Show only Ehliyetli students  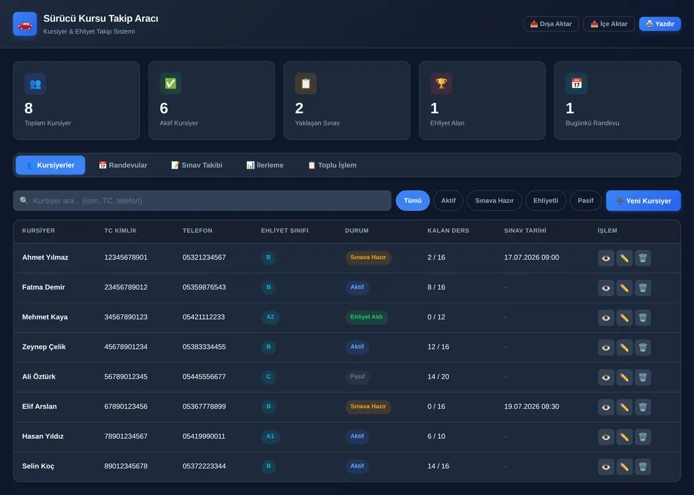pyautogui.click(x=546, y=201)
